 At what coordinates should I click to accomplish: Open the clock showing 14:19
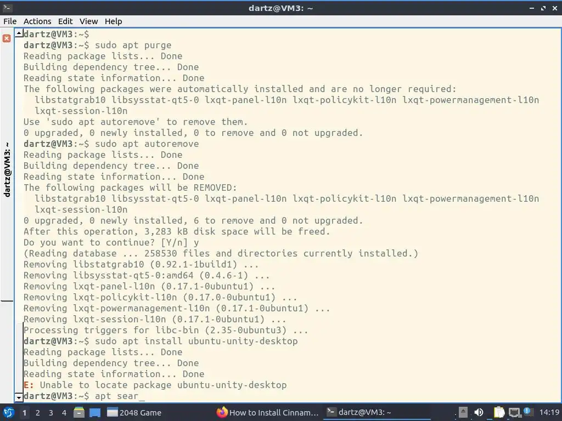[x=549, y=412]
